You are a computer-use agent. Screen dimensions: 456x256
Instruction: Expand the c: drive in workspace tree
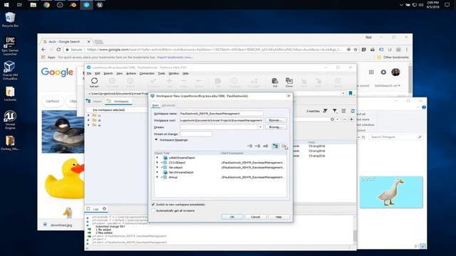click(x=88, y=115)
